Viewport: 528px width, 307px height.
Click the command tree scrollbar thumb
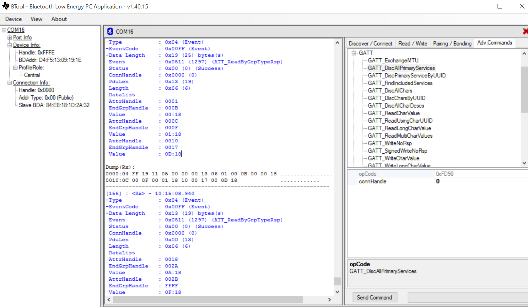click(x=524, y=89)
